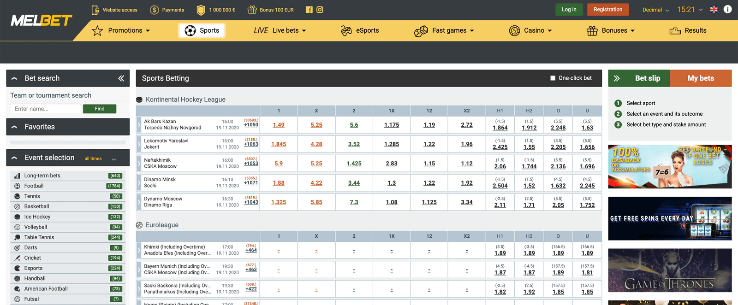Collapse the Event selection section

coord(14,158)
